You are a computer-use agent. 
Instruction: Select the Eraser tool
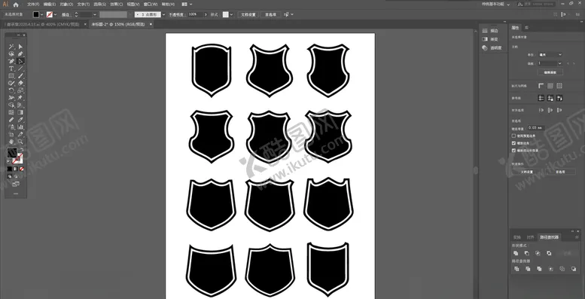20,84
